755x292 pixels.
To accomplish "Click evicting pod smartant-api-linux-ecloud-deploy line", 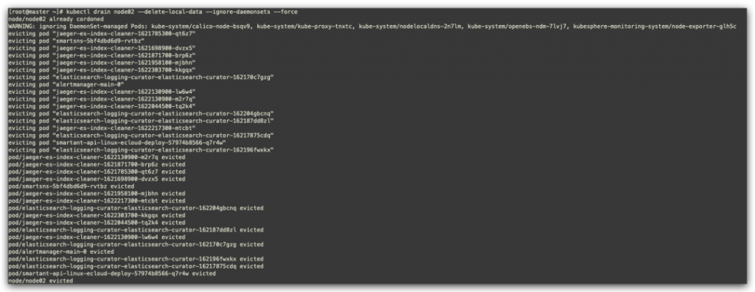I will [x=117, y=142].
